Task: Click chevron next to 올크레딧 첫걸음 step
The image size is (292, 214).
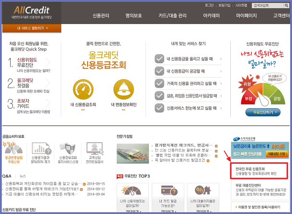Action: click(48, 83)
